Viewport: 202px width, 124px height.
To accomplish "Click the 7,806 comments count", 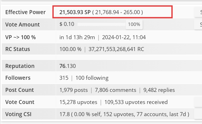I will 115,90.
